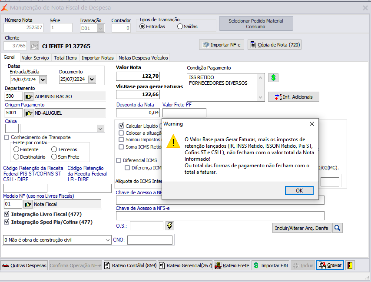Toggle Calcular Líquido checkbox

pos(121,126)
